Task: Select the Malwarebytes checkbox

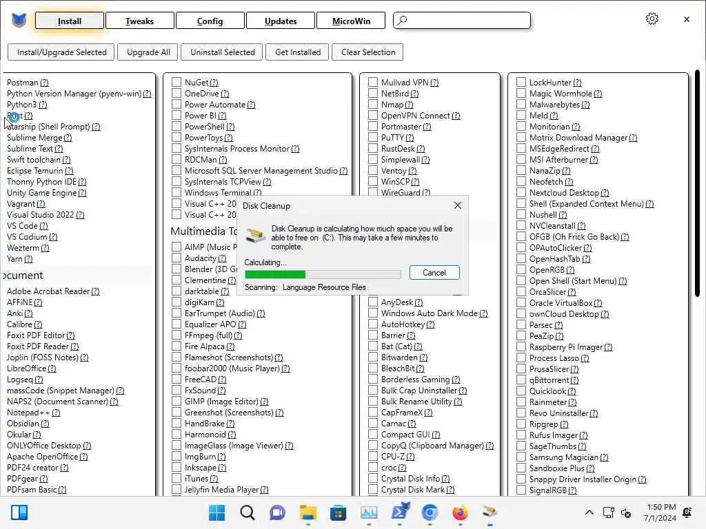Action: [521, 104]
